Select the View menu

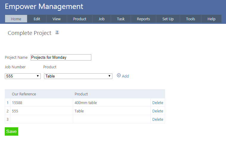point(56,19)
